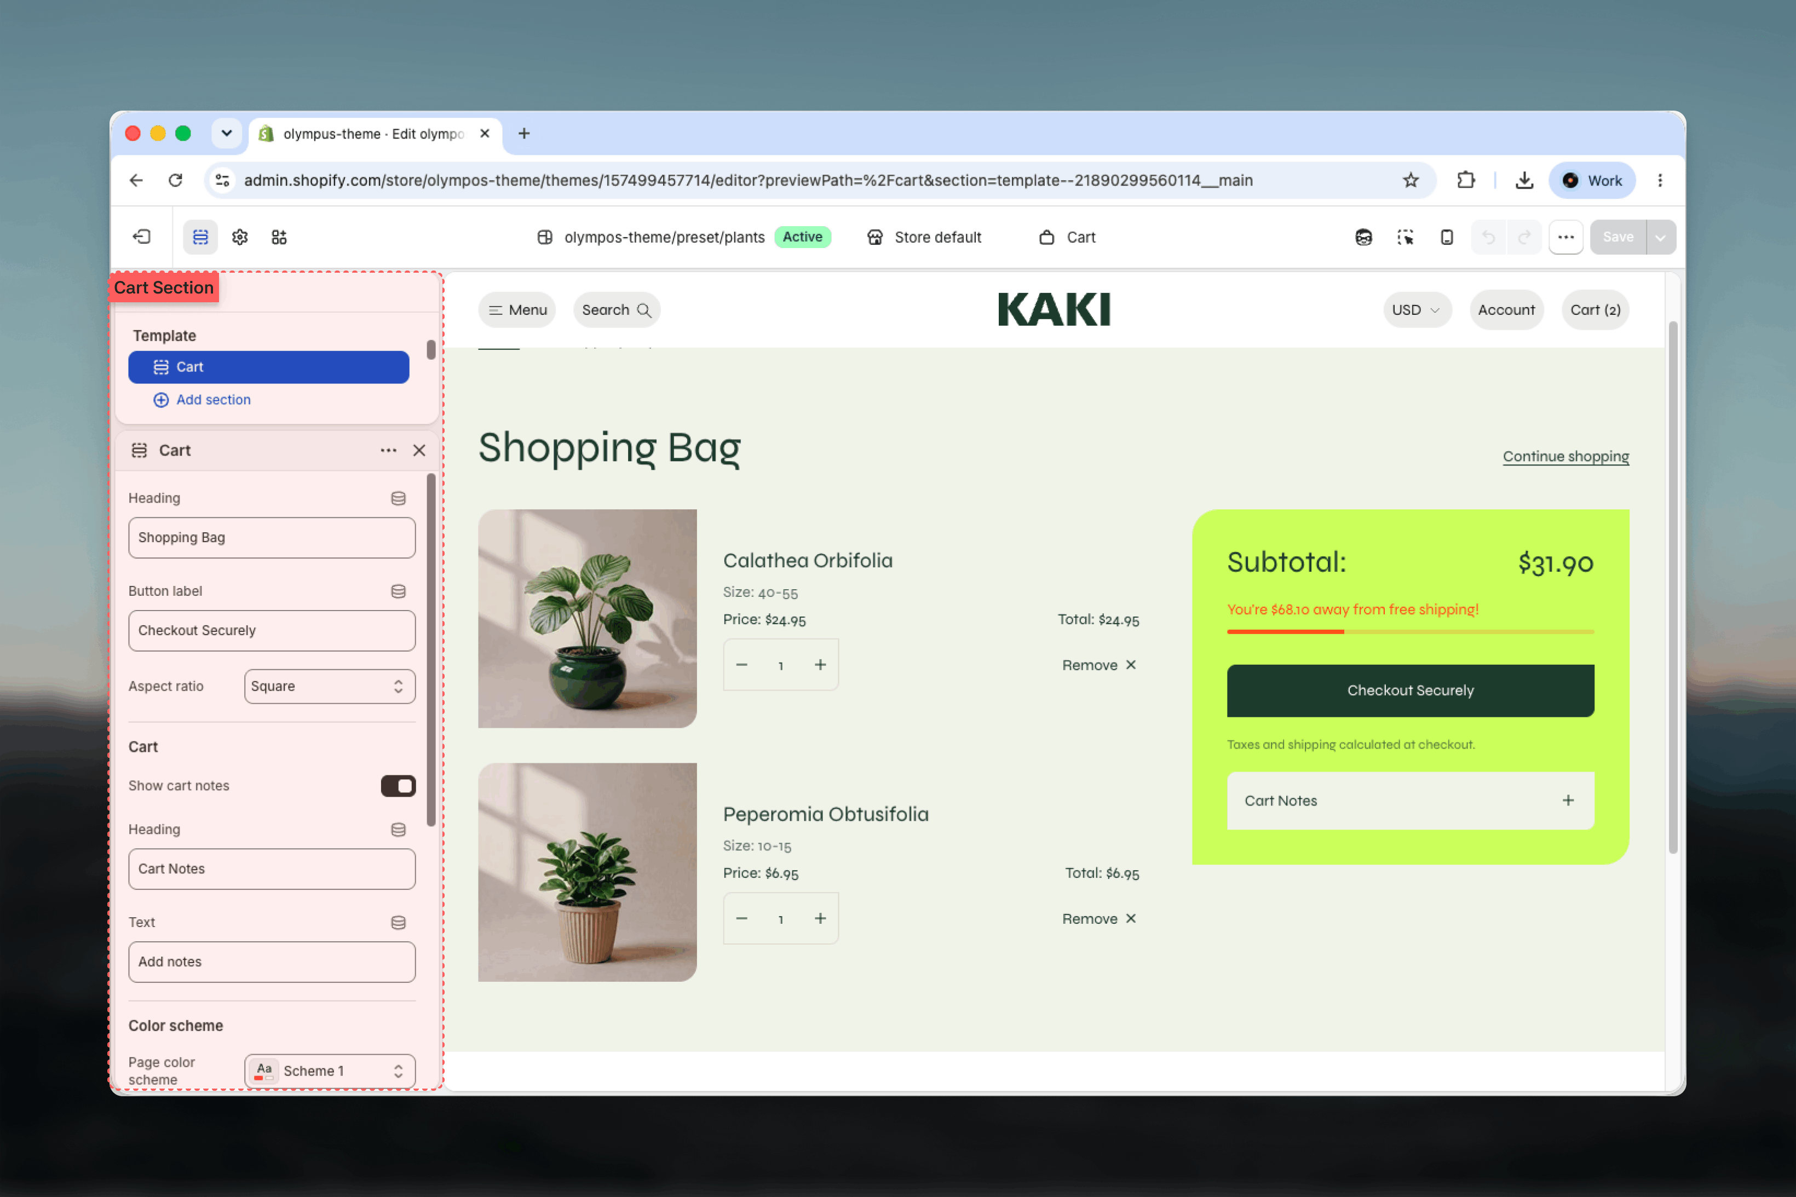Expand the Save button dropdown arrow
Image resolution: width=1796 pixels, height=1197 pixels.
1660,237
